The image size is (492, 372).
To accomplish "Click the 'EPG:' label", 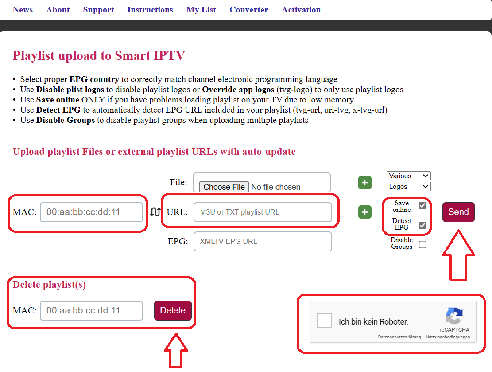I will 178,241.
